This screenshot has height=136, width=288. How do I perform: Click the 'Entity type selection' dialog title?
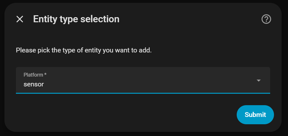76,19
